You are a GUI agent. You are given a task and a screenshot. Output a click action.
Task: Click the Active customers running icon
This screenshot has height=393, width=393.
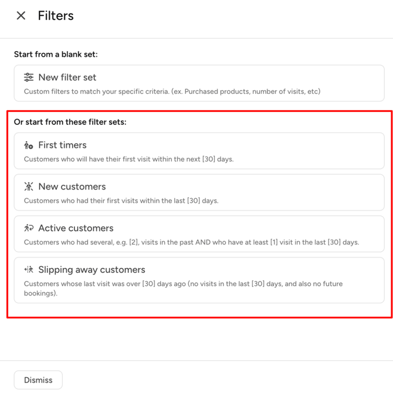pos(29,228)
